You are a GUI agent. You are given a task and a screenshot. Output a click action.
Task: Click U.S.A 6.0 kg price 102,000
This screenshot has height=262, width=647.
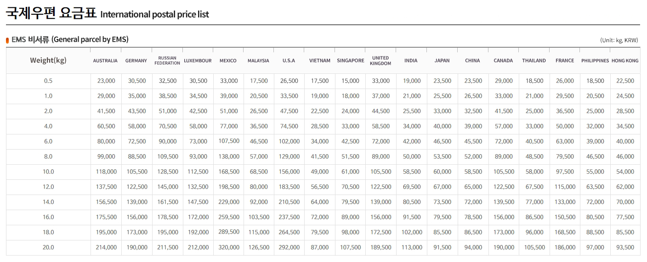[x=289, y=141]
